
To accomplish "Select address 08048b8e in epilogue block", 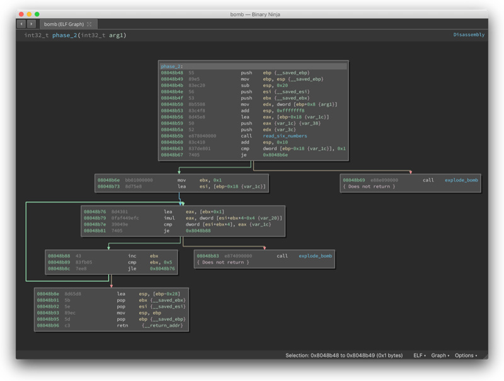I will [x=48, y=294].
